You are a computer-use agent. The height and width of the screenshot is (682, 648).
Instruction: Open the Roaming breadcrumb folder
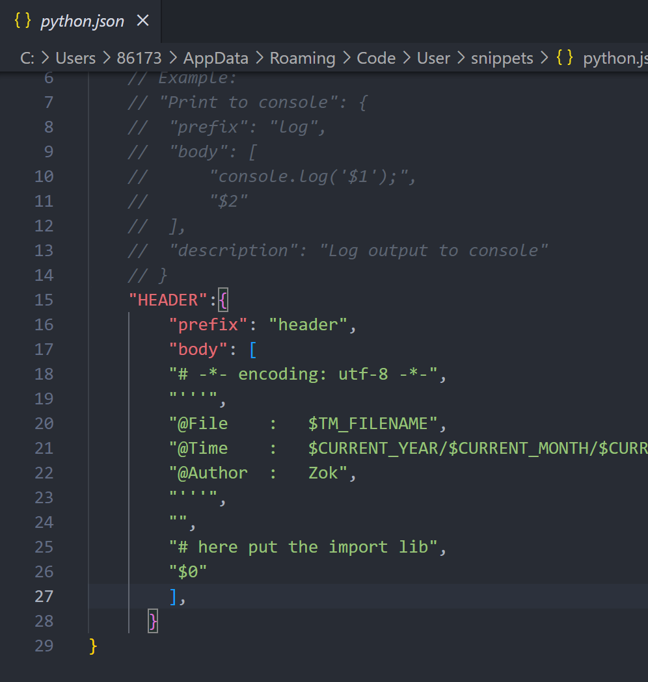coord(303,59)
